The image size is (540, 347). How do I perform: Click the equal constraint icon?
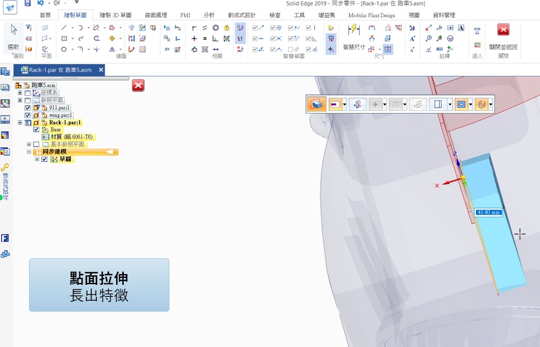(x=205, y=39)
